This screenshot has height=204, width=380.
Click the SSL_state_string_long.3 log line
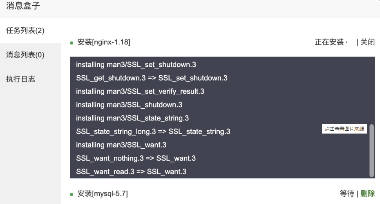pyautogui.click(x=153, y=132)
